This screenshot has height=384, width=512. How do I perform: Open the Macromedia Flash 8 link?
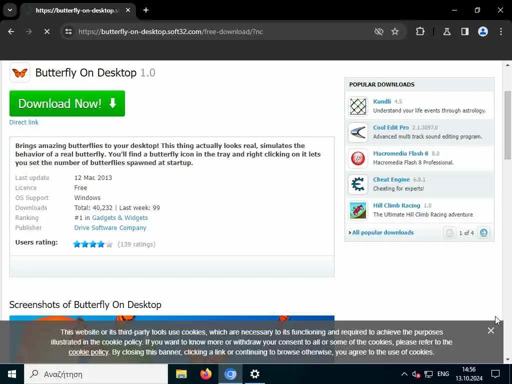[x=400, y=153]
